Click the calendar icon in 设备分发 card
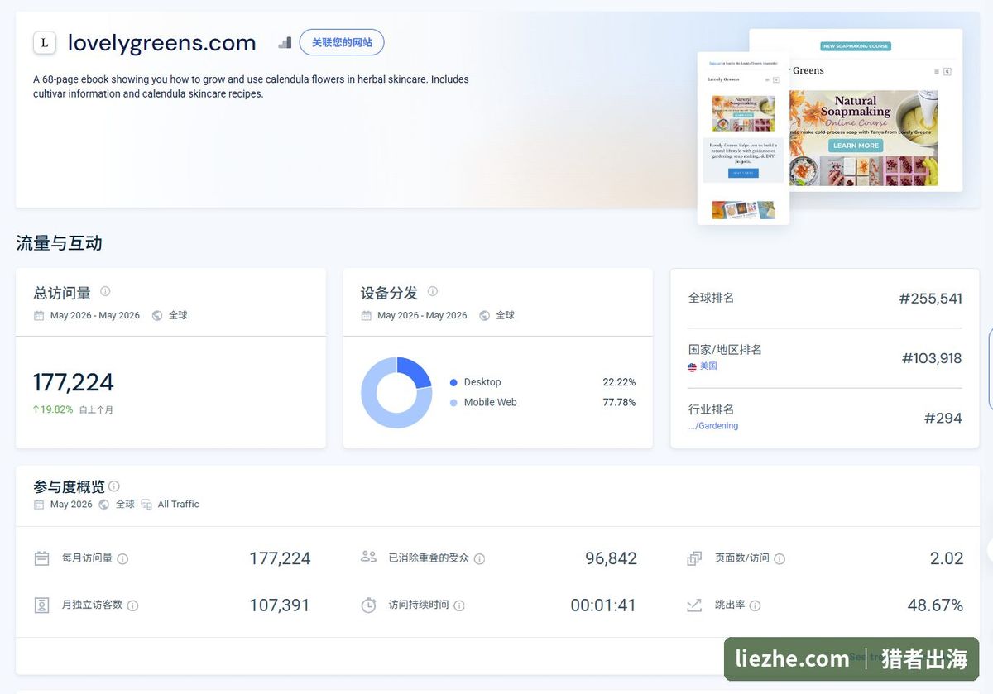 [x=366, y=315]
